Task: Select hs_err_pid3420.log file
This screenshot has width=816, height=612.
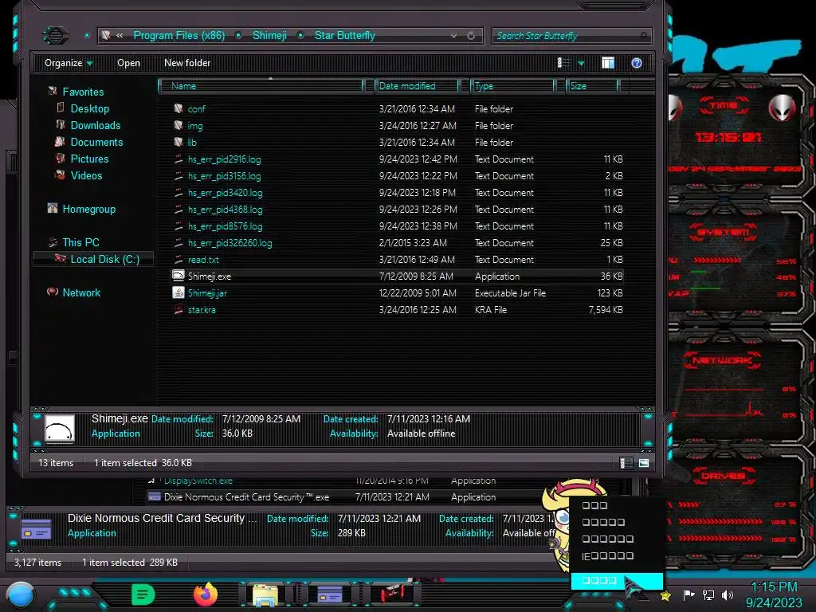Action: pos(226,193)
